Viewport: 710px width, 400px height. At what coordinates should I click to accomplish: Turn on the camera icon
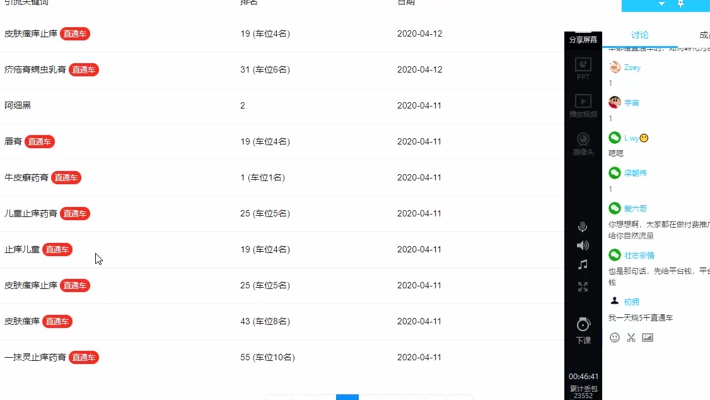click(583, 143)
